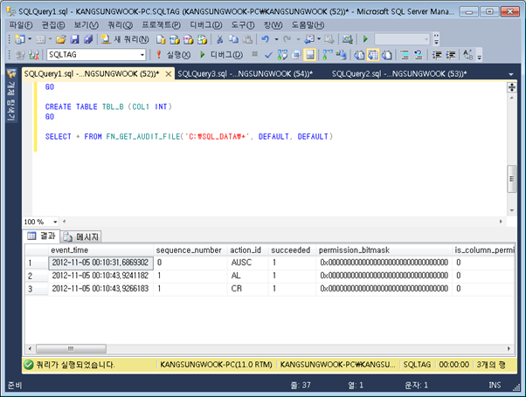Click the Cut scissors icon

point(219,39)
